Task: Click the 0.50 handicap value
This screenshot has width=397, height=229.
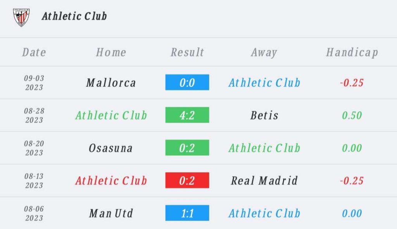Action: (352, 115)
